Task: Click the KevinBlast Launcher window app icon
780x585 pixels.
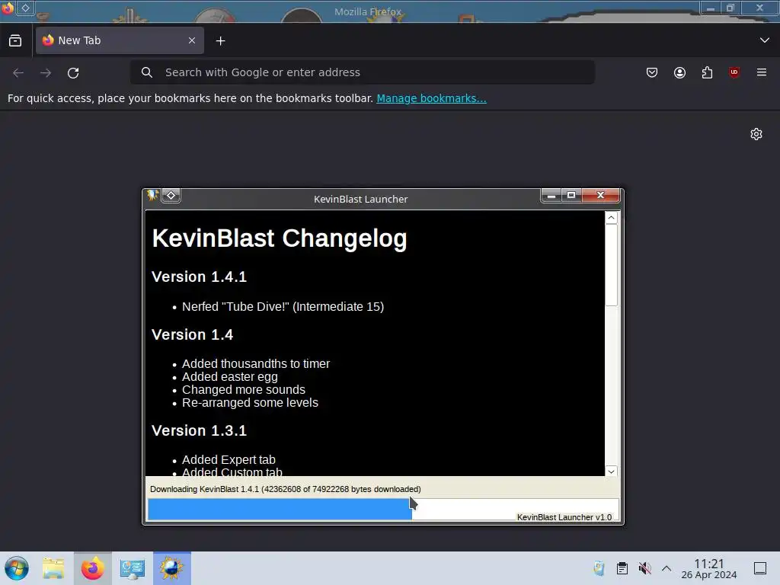Action: (152, 196)
